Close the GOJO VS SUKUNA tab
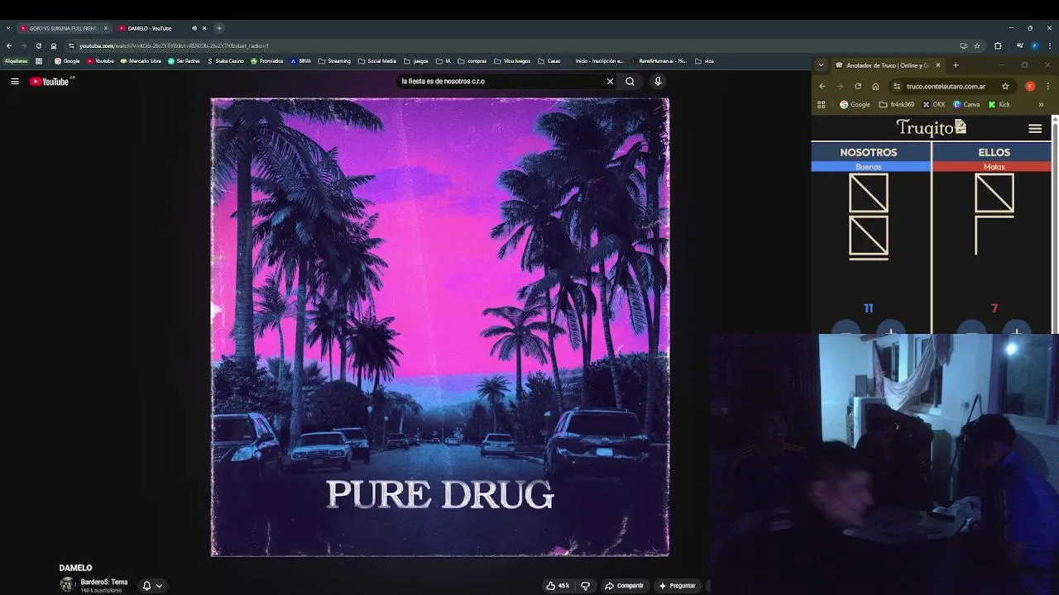This screenshot has height=595, width=1059. [106, 28]
